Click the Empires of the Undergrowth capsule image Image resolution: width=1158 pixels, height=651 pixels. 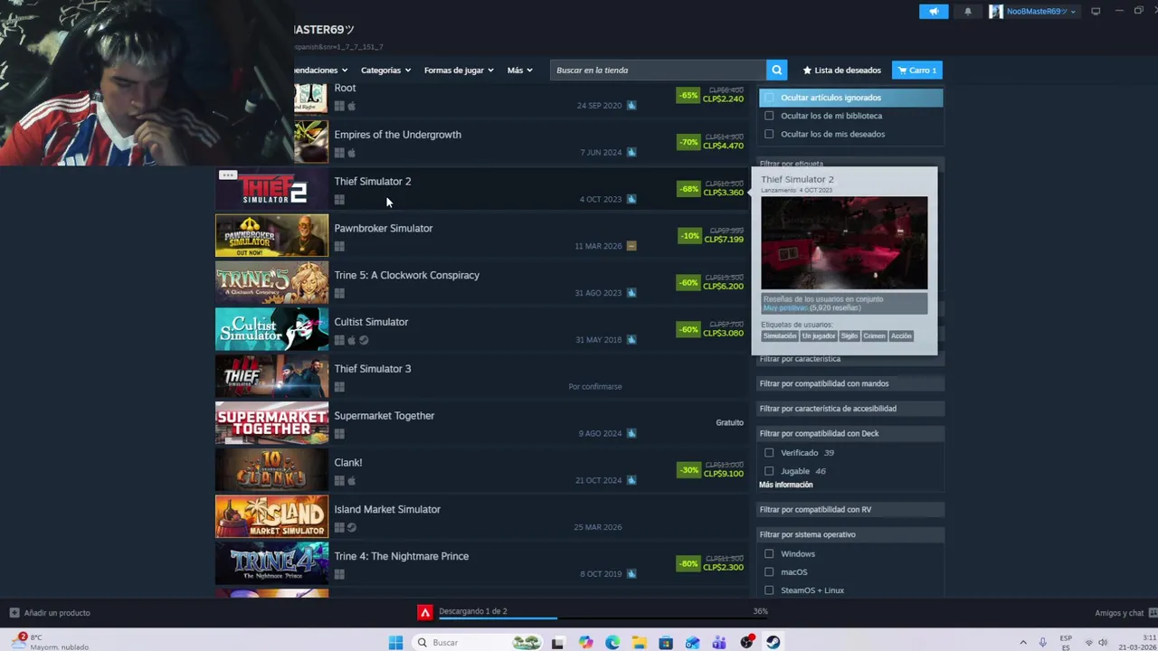[x=310, y=143]
